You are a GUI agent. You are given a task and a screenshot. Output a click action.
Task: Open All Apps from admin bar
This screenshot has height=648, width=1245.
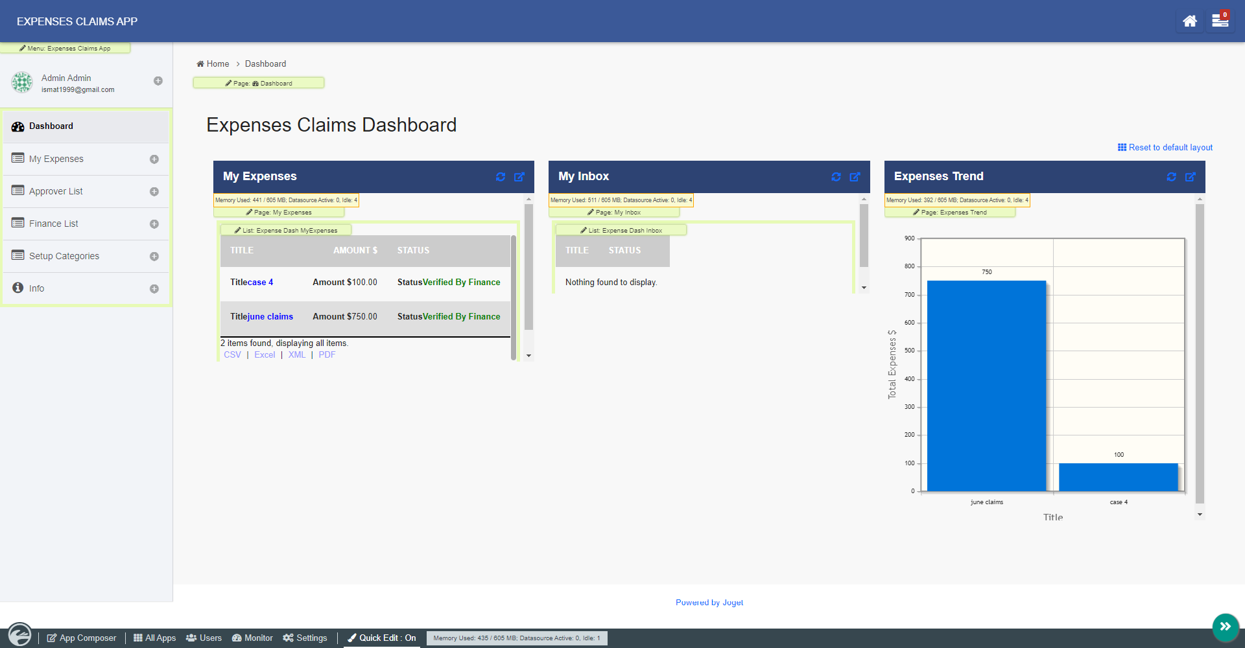click(x=154, y=638)
